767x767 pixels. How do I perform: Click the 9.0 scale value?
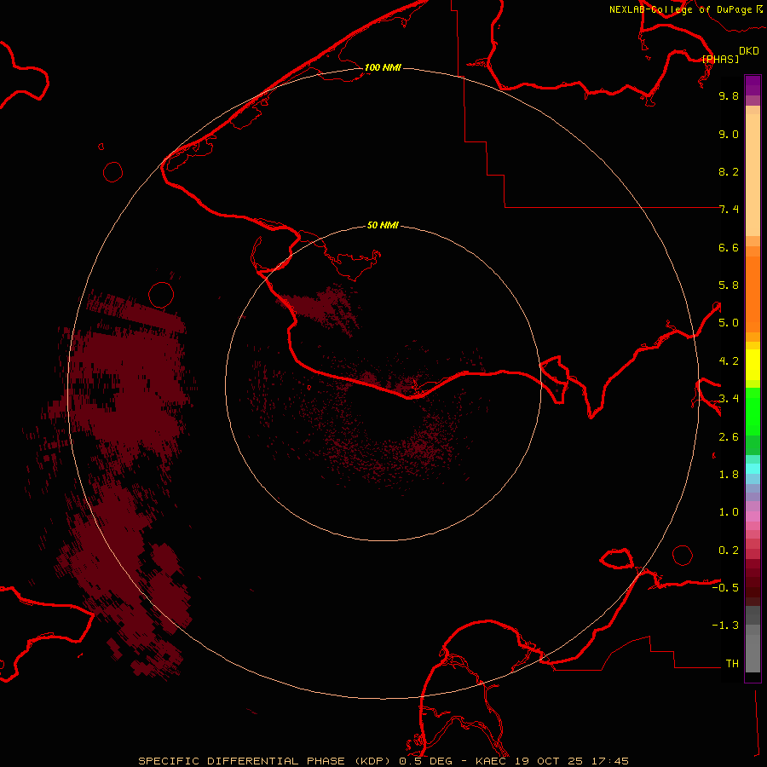click(729, 134)
